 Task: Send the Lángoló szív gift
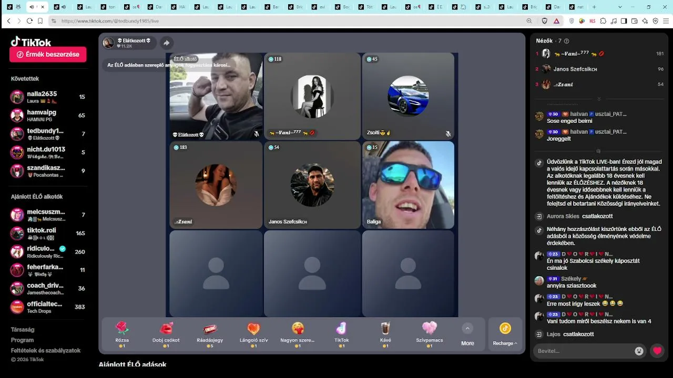point(253,334)
